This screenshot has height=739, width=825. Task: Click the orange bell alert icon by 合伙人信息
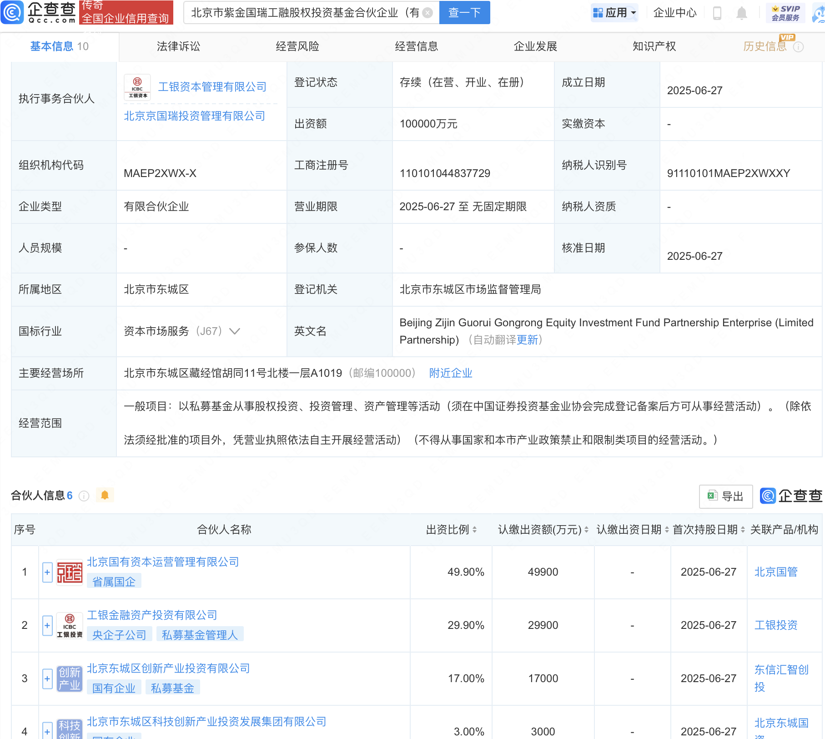(x=105, y=495)
